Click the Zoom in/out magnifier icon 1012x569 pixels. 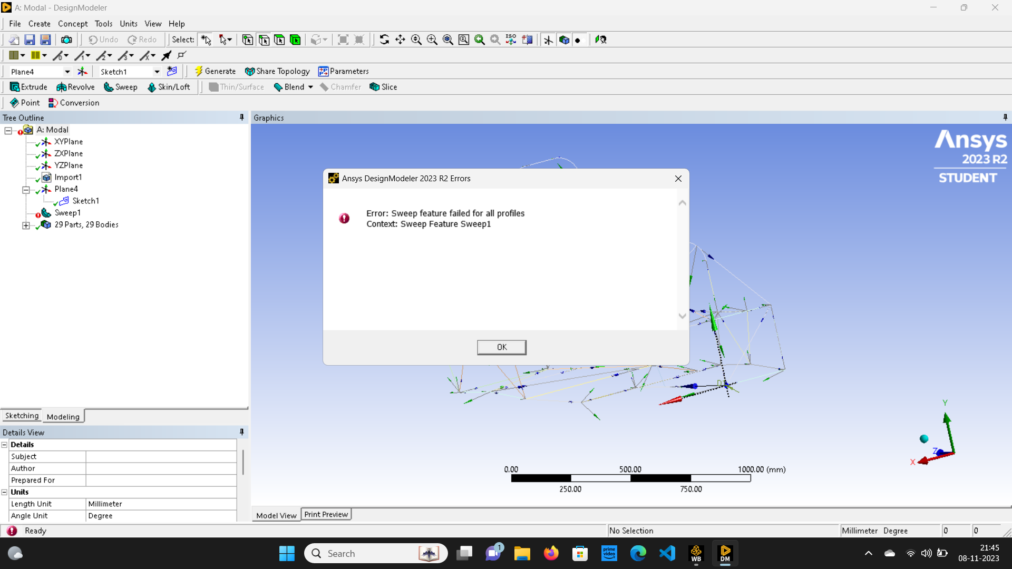(416, 40)
